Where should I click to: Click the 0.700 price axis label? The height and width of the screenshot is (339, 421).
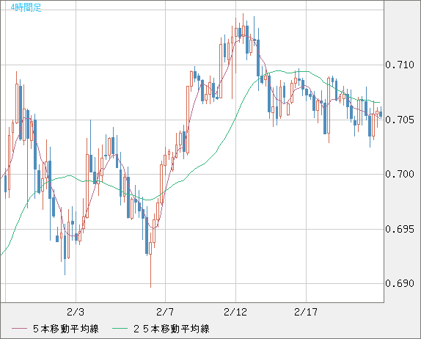tap(400, 175)
